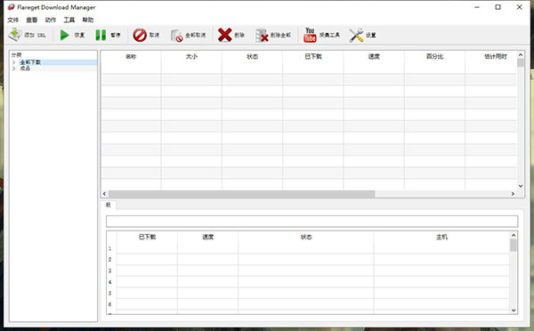Click the 估计用时 column header

(496, 57)
